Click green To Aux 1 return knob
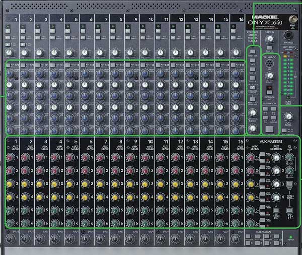The width and height of the screenshot is (302, 255). coord(289,157)
